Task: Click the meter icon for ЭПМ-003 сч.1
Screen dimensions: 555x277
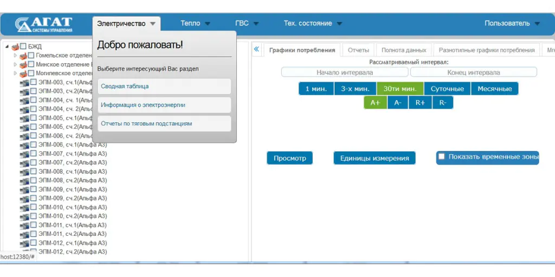Action: 24,82
